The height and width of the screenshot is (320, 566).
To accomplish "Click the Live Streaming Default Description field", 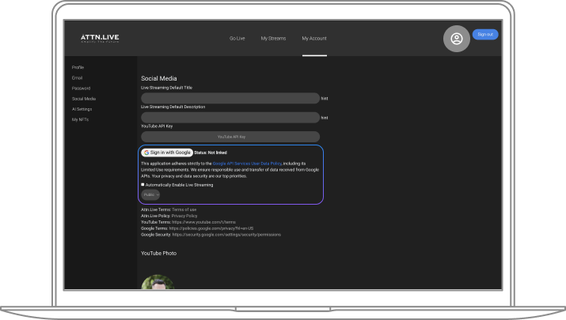I will [230, 118].
